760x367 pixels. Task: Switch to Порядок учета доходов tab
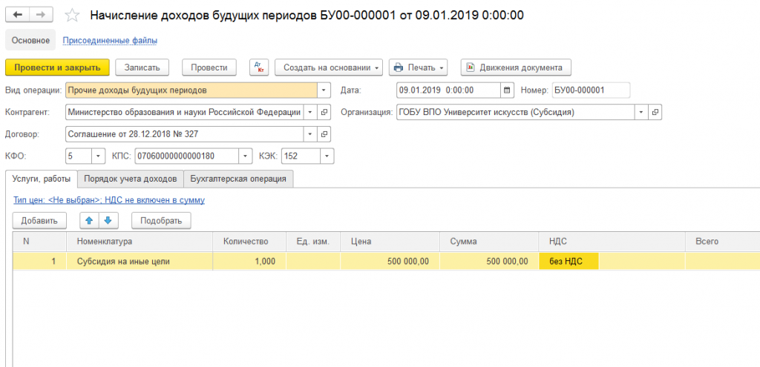point(130,179)
